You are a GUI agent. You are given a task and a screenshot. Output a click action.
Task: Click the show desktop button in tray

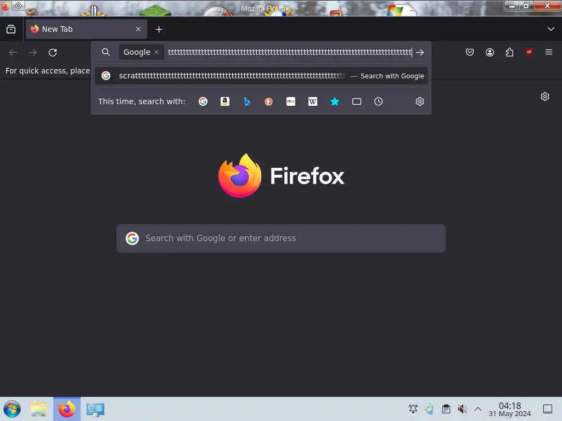[548, 409]
